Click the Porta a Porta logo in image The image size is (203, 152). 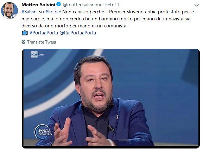[44, 132]
